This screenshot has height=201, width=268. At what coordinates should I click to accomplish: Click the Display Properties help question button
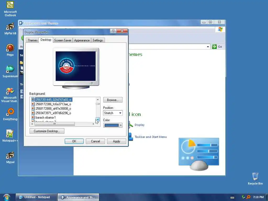tap(113, 31)
